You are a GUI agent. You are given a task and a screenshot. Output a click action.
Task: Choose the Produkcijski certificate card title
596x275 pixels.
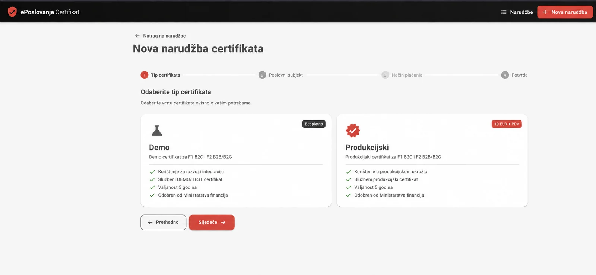pos(367,148)
